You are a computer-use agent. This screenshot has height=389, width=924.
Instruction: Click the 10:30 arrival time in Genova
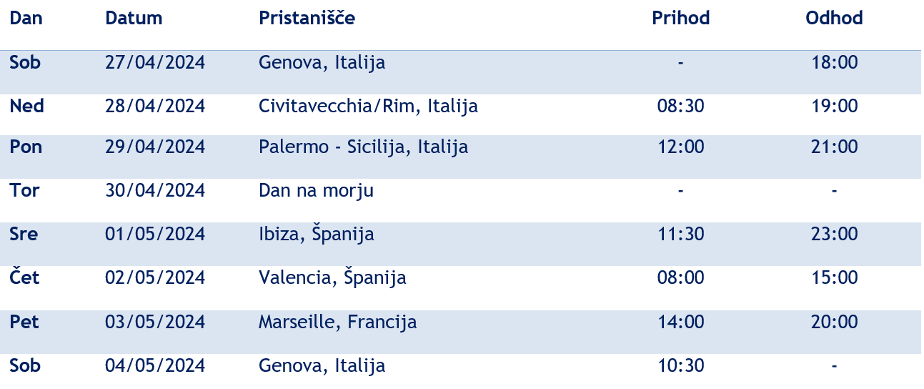coord(680,366)
